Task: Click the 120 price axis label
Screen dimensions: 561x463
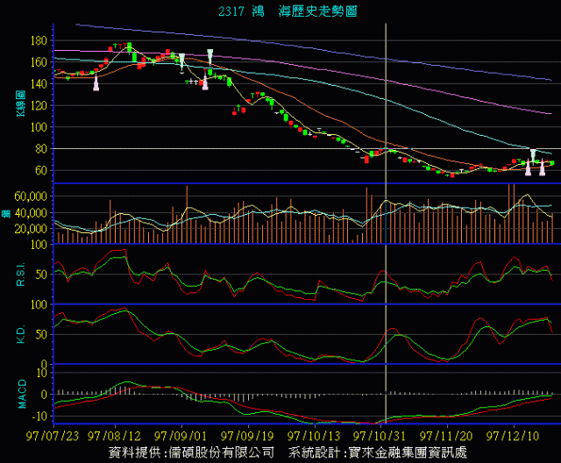Action: 39,105
